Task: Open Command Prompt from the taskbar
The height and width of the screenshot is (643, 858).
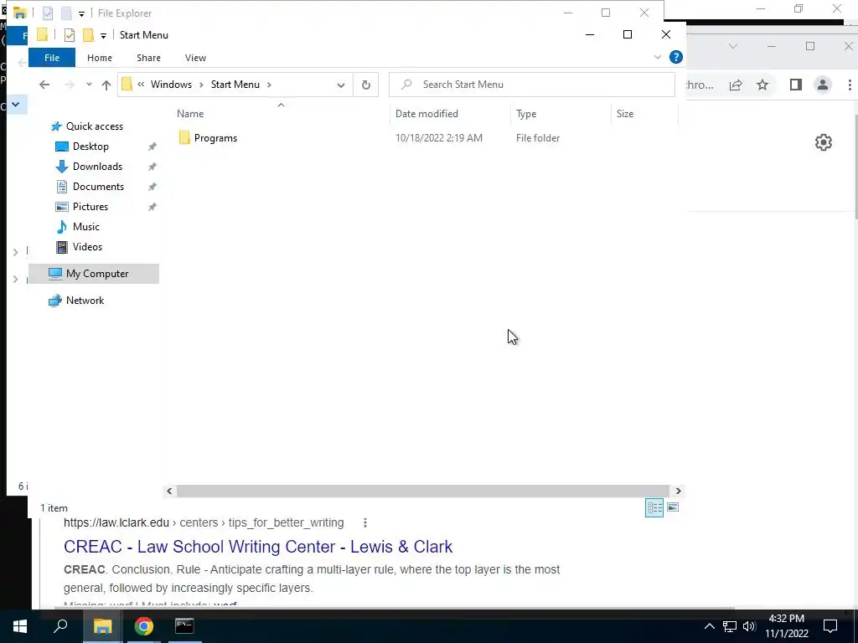Action: [x=184, y=626]
